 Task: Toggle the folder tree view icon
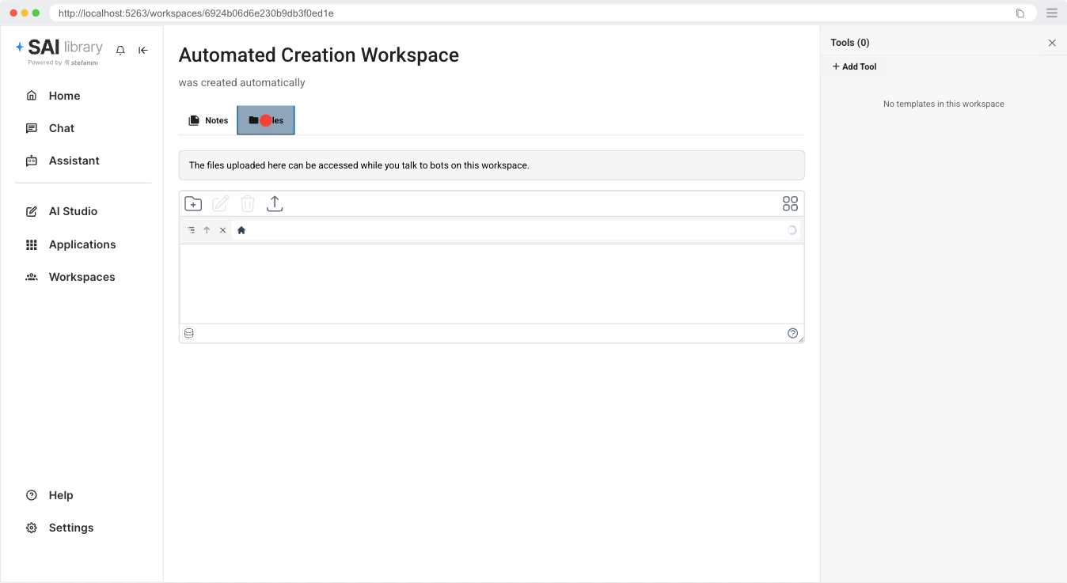point(192,230)
